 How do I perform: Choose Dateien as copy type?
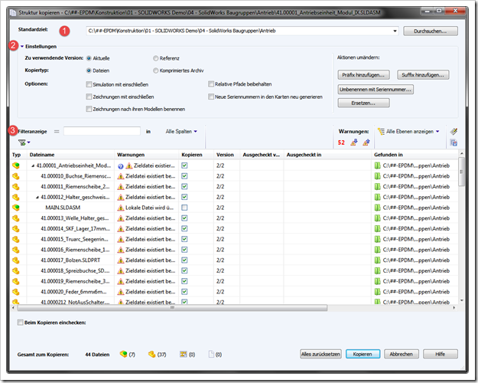pos(89,70)
